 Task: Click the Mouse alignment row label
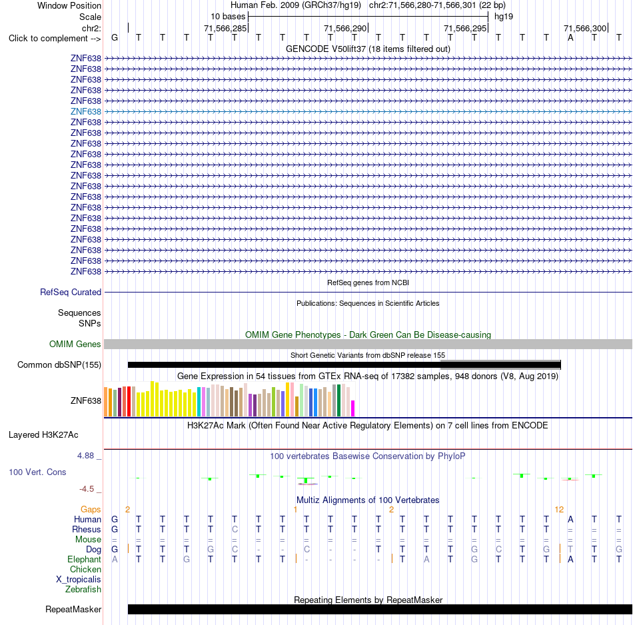point(88,540)
